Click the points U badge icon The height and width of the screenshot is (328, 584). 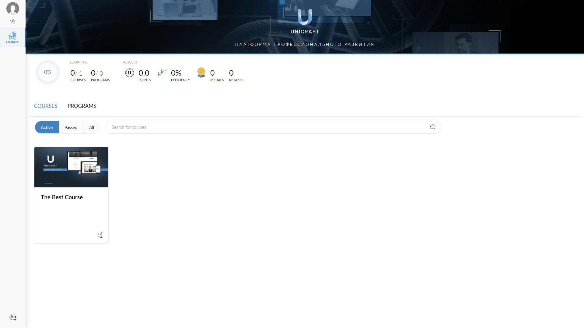(x=129, y=73)
